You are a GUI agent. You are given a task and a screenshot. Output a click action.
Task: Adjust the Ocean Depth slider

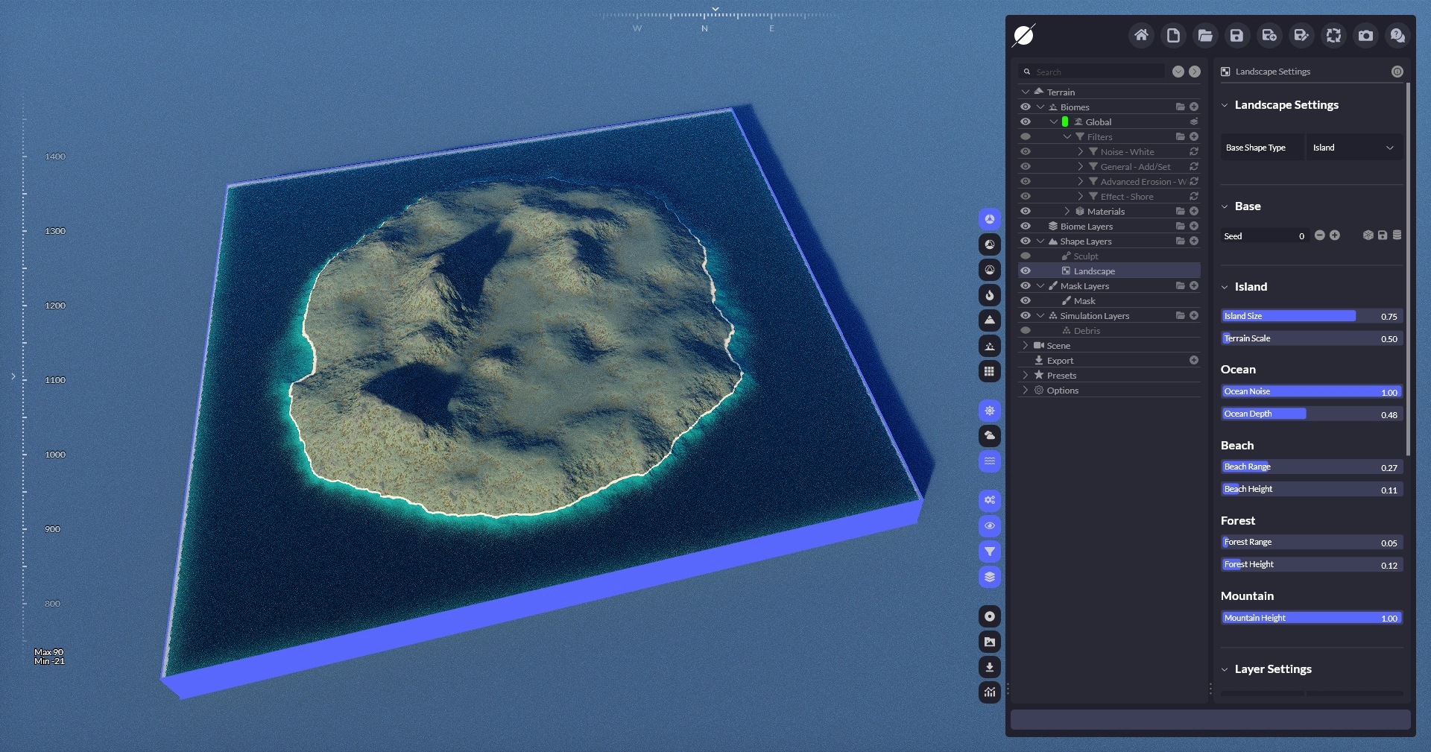pos(1306,414)
